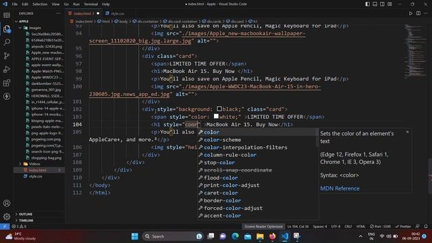Collapse the APPLE root folder
The height and width of the screenshot is (243, 432).
[38, 21]
